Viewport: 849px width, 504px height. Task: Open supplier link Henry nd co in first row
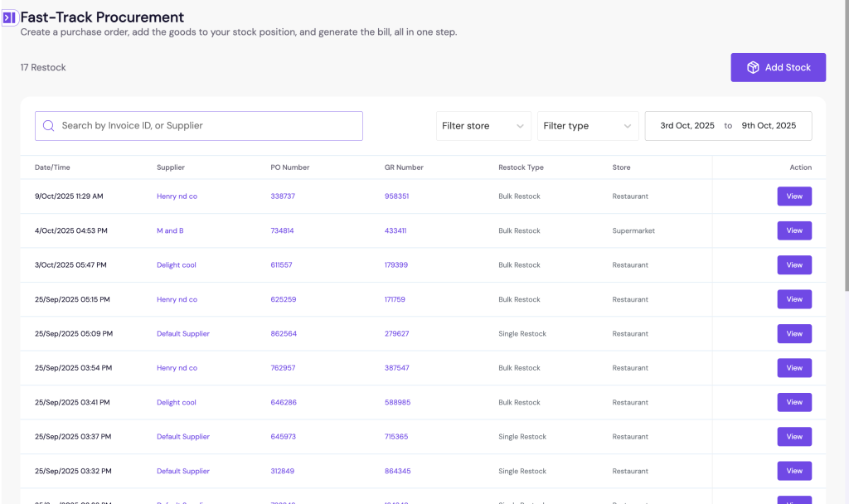coord(177,196)
